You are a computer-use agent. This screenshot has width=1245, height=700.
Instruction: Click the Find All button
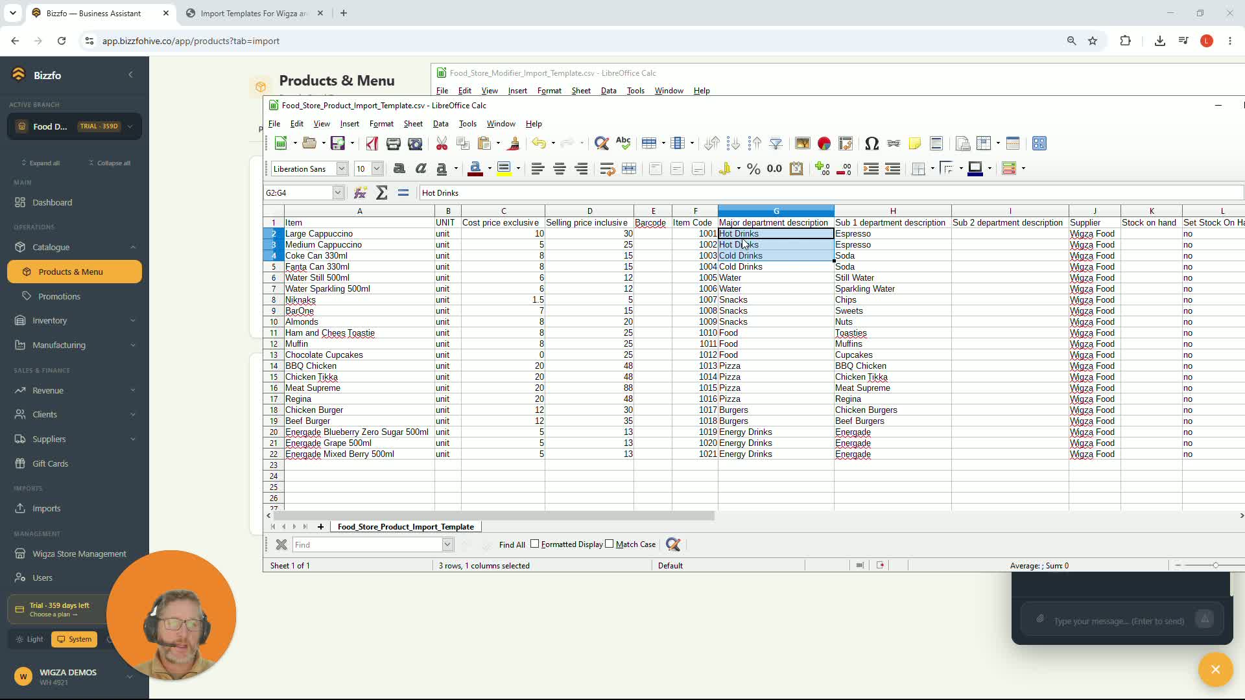[512, 544]
